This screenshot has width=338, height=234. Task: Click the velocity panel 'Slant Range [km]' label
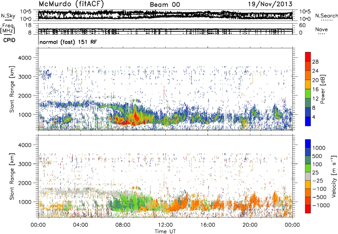pos(12,176)
